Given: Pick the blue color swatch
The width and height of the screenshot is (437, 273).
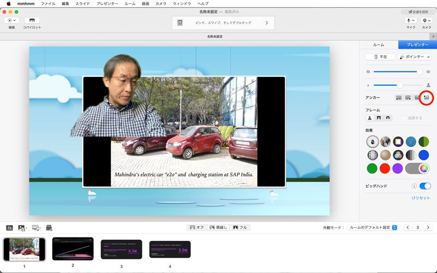Looking at the screenshot, I should (x=424, y=155).
